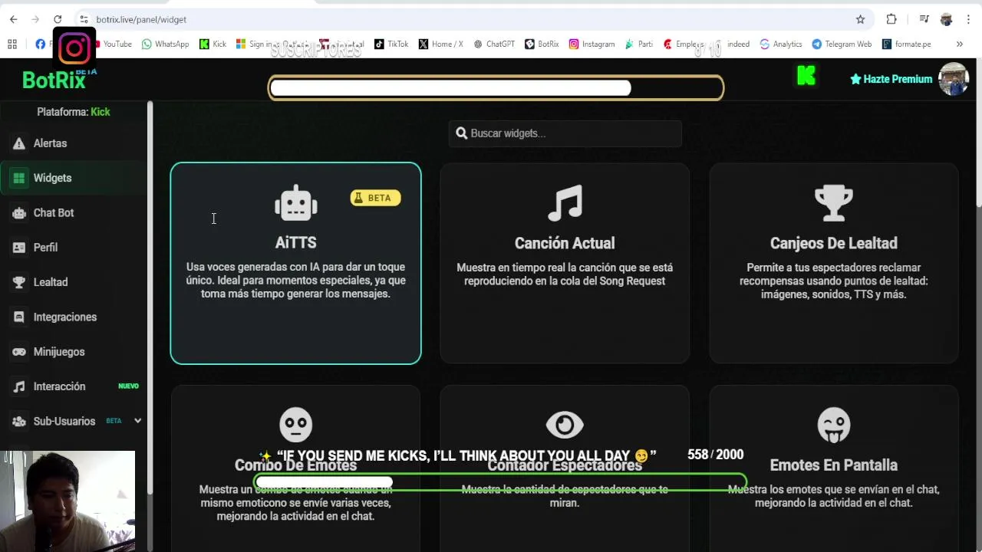This screenshot has height=552, width=982.
Task: Open Minijuegos in the sidebar
Action: click(74, 352)
